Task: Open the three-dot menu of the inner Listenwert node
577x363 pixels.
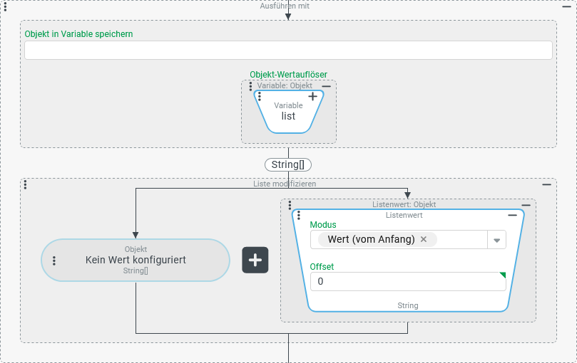Action: 299,215
